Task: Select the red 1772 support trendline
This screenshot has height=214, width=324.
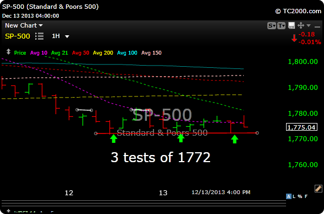Action: click(176, 133)
